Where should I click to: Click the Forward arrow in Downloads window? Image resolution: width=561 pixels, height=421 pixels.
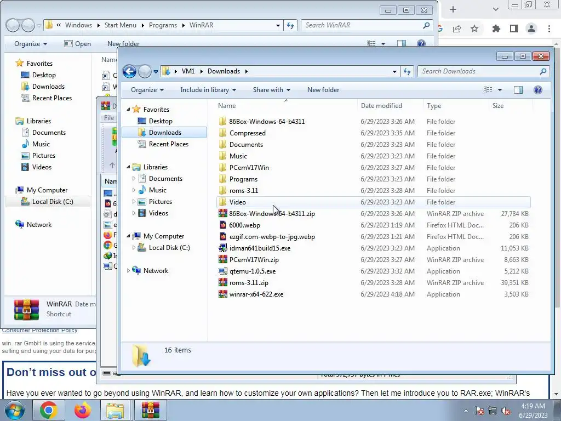pyautogui.click(x=145, y=71)
